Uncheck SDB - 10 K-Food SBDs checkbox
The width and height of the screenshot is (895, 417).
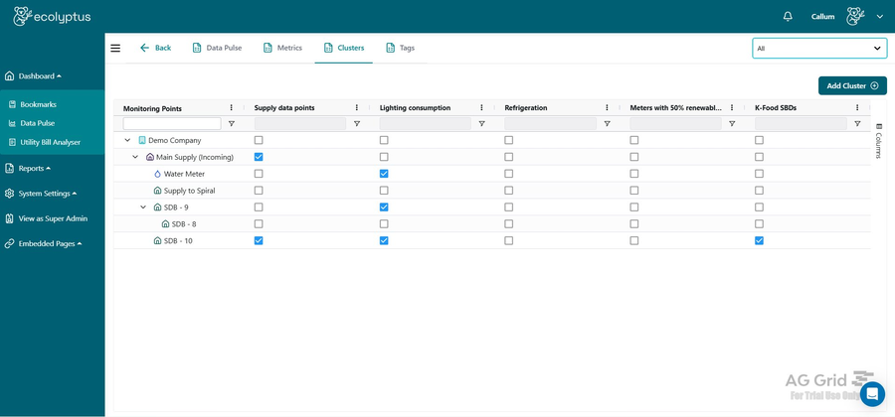pos(759,240)
